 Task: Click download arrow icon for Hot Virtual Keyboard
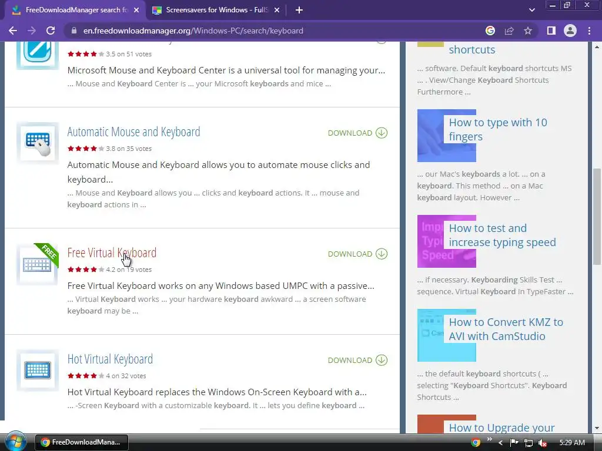point(381,360)
